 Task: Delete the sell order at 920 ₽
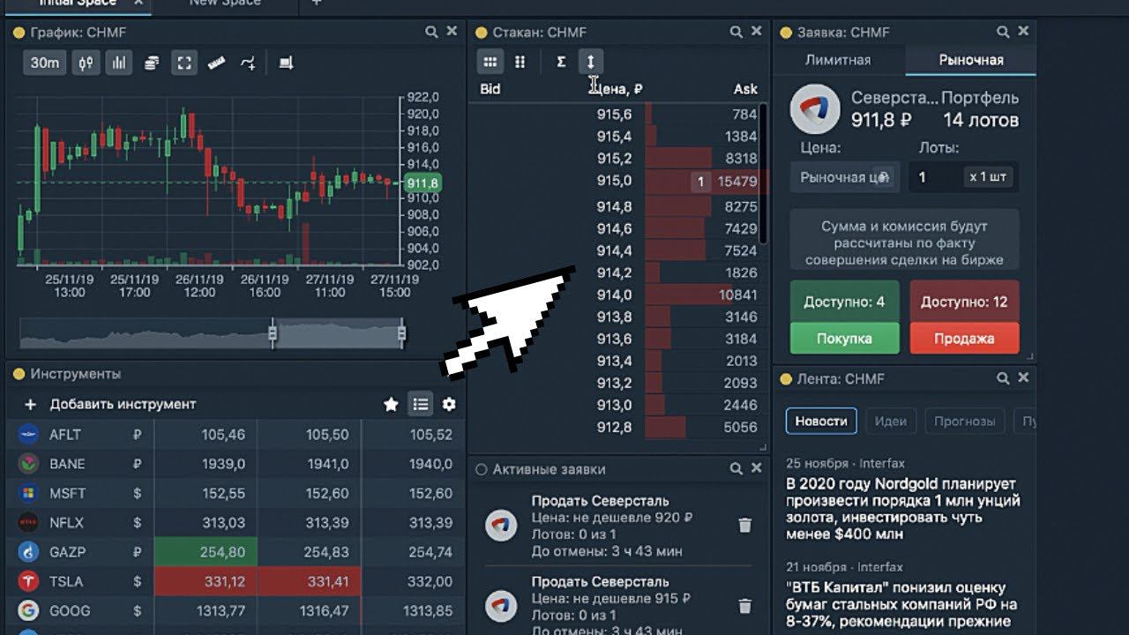click(744, 526)
